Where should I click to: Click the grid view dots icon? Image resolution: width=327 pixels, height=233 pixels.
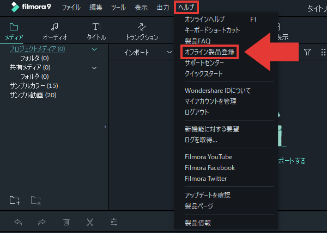pos(323,52)
